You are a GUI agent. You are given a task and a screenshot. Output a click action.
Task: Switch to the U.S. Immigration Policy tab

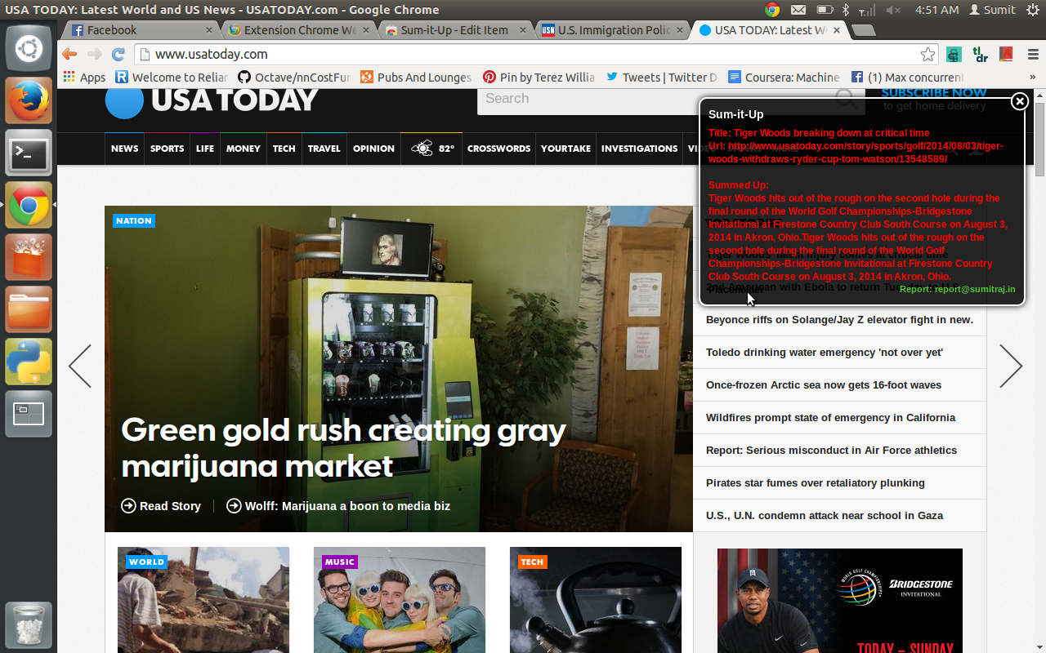pos(612,30)
